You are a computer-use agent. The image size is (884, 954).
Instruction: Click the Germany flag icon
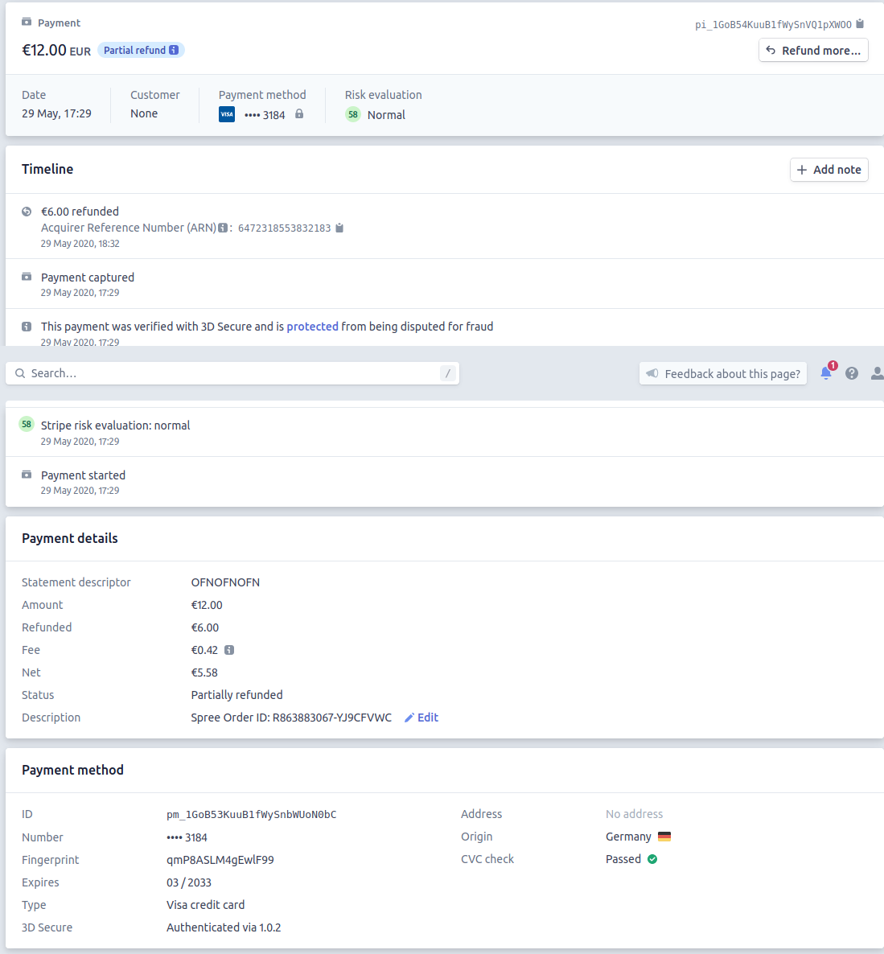click(664, 837)
